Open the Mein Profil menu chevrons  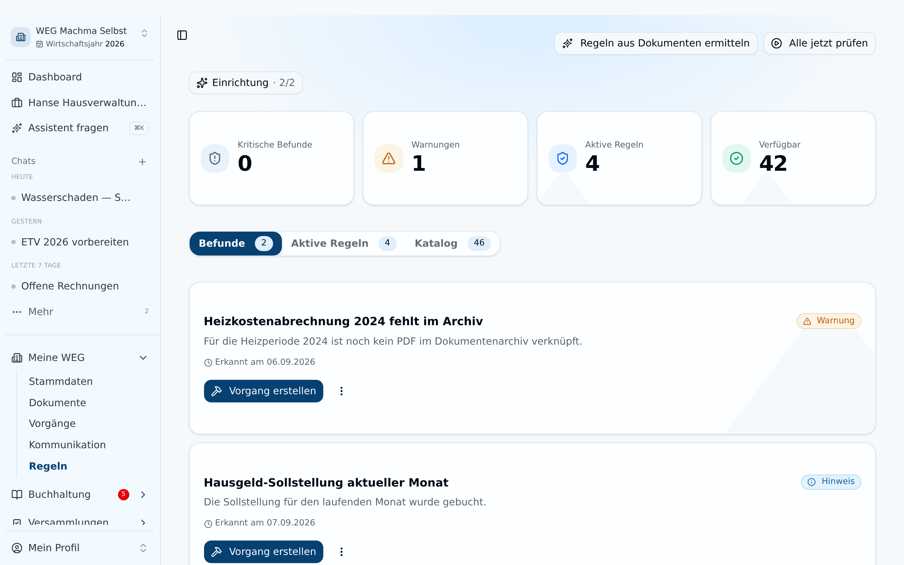click(143, 548)
